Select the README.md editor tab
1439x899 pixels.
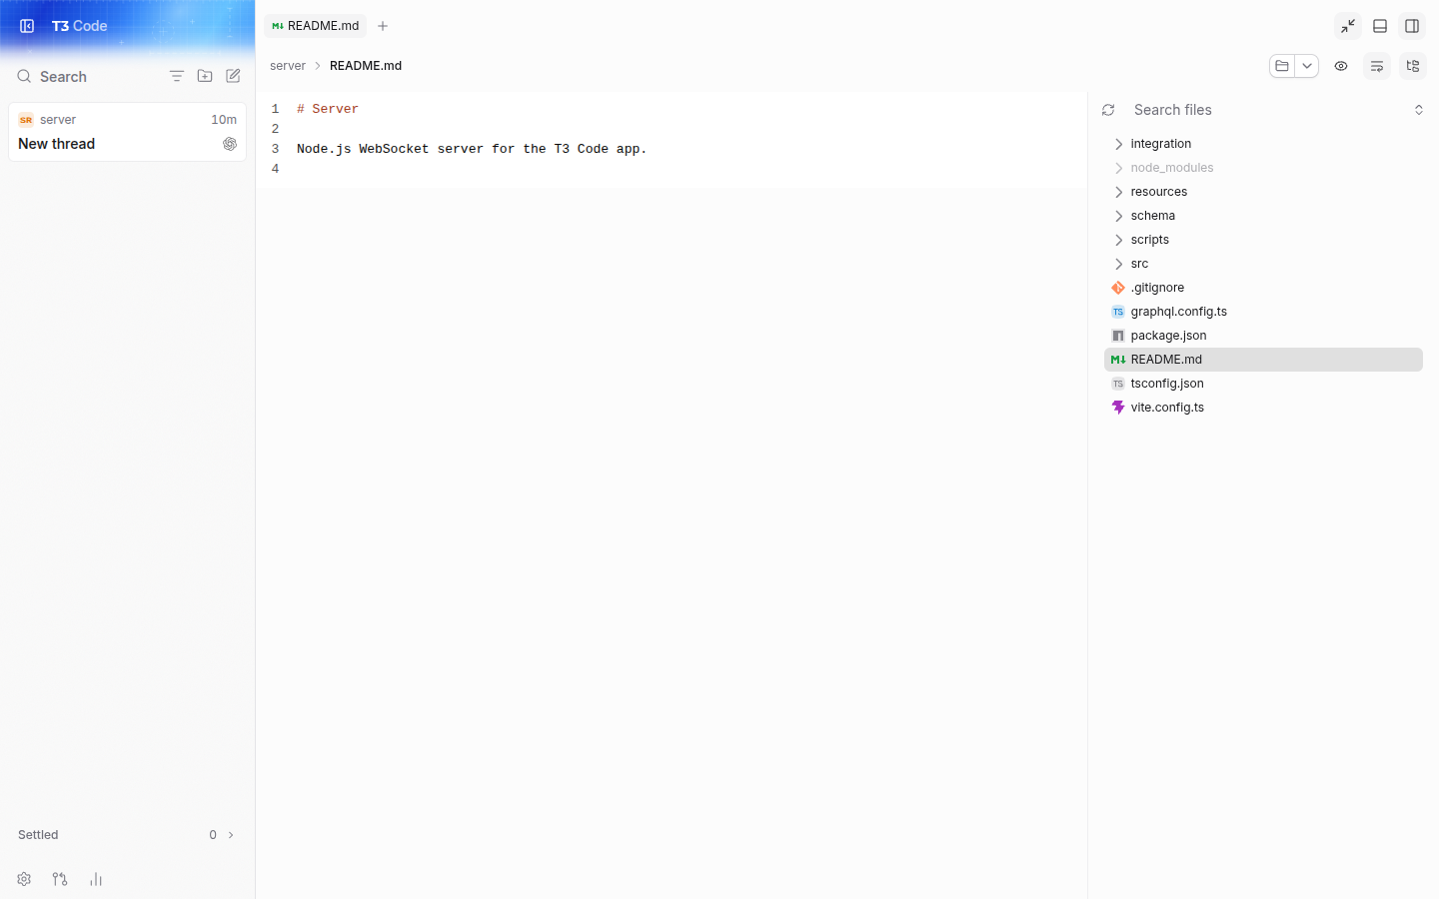(315, 26)
